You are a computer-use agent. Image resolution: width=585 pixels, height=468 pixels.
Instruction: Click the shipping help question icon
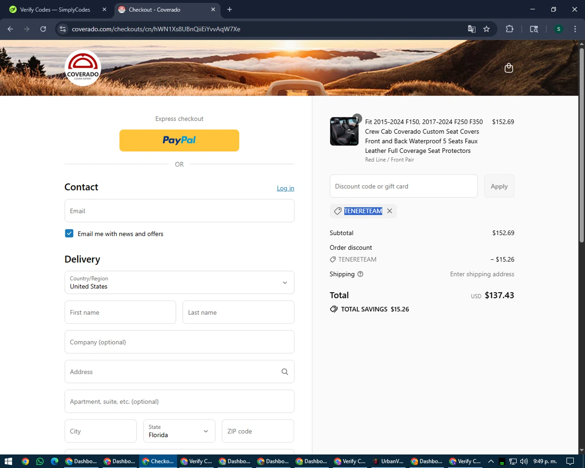360,274
